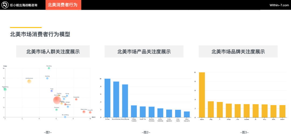The height and width of the screenshot is (137, 291).
Task: Click the Drones axis label
Action: point(108,119)
